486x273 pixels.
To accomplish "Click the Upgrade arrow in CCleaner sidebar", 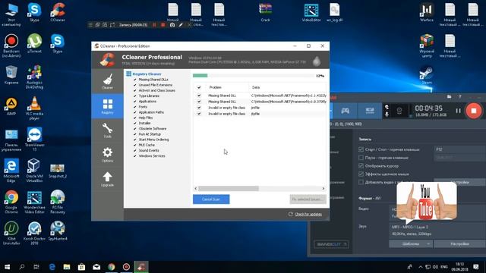I will [x=108, y=179].
